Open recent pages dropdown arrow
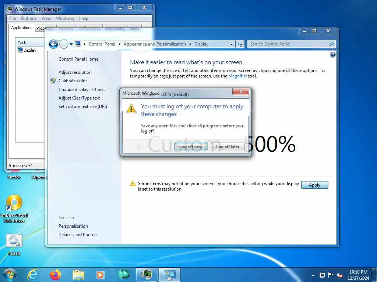Viewport: 377px width, 282px height. tap(71, 44)
